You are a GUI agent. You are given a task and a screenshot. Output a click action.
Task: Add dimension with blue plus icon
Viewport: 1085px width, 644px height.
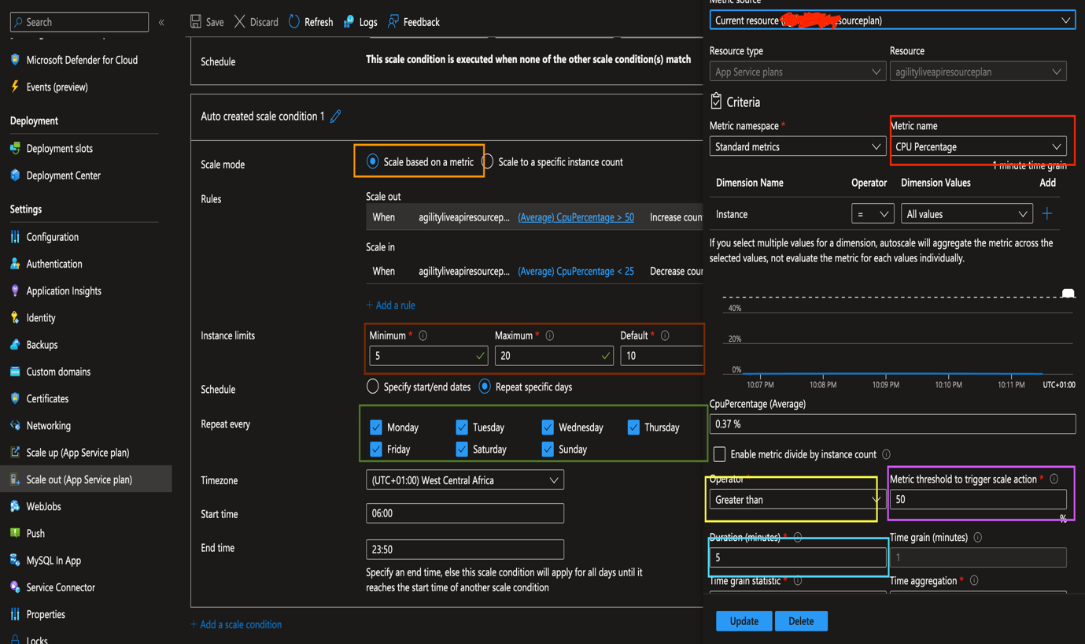pyautogui.click(x=1047, y=213)
